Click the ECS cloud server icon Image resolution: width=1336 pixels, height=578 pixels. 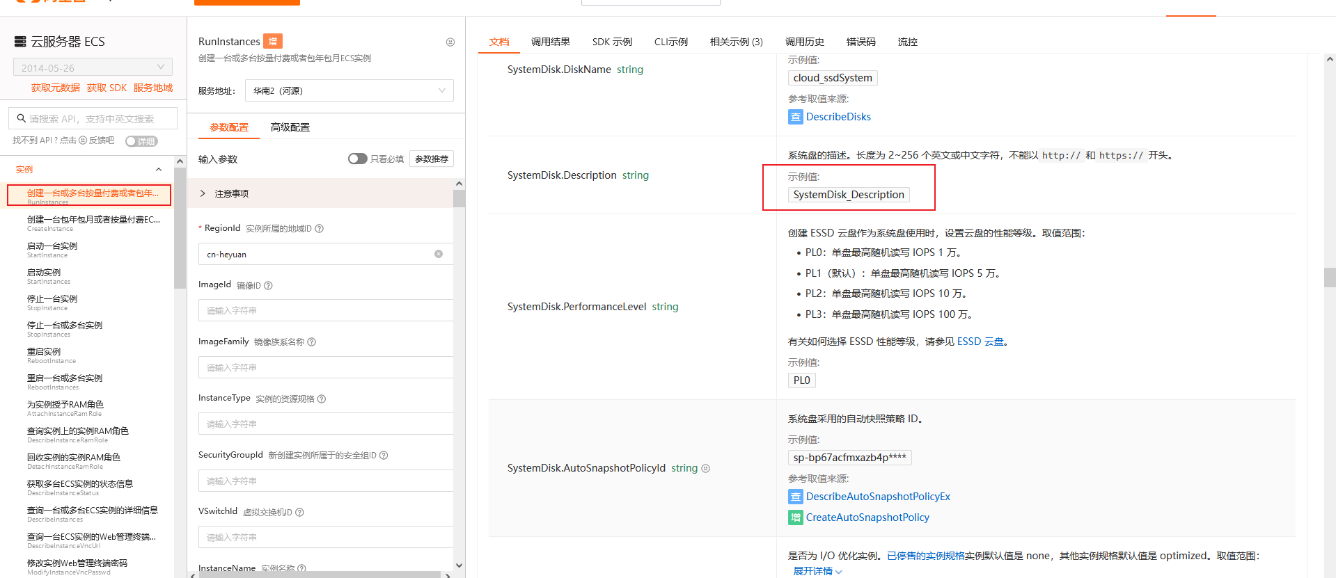(x=20, y=42)
